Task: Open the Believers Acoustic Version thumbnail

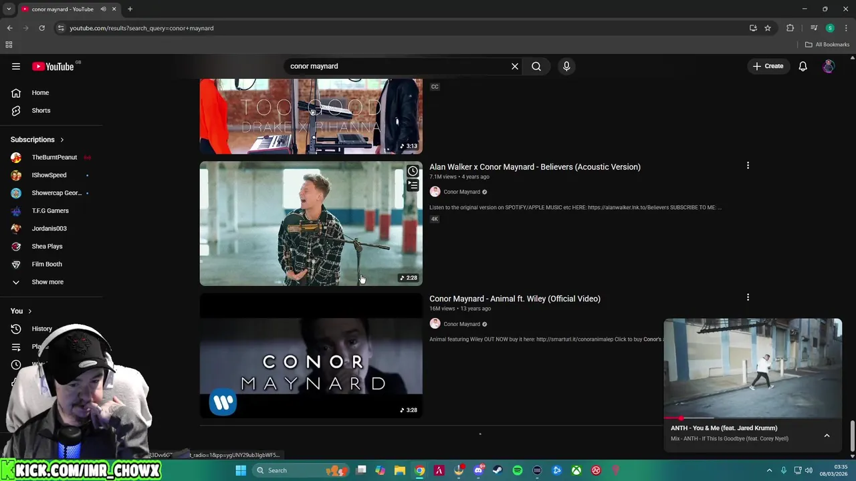Action: pos(311,223)
